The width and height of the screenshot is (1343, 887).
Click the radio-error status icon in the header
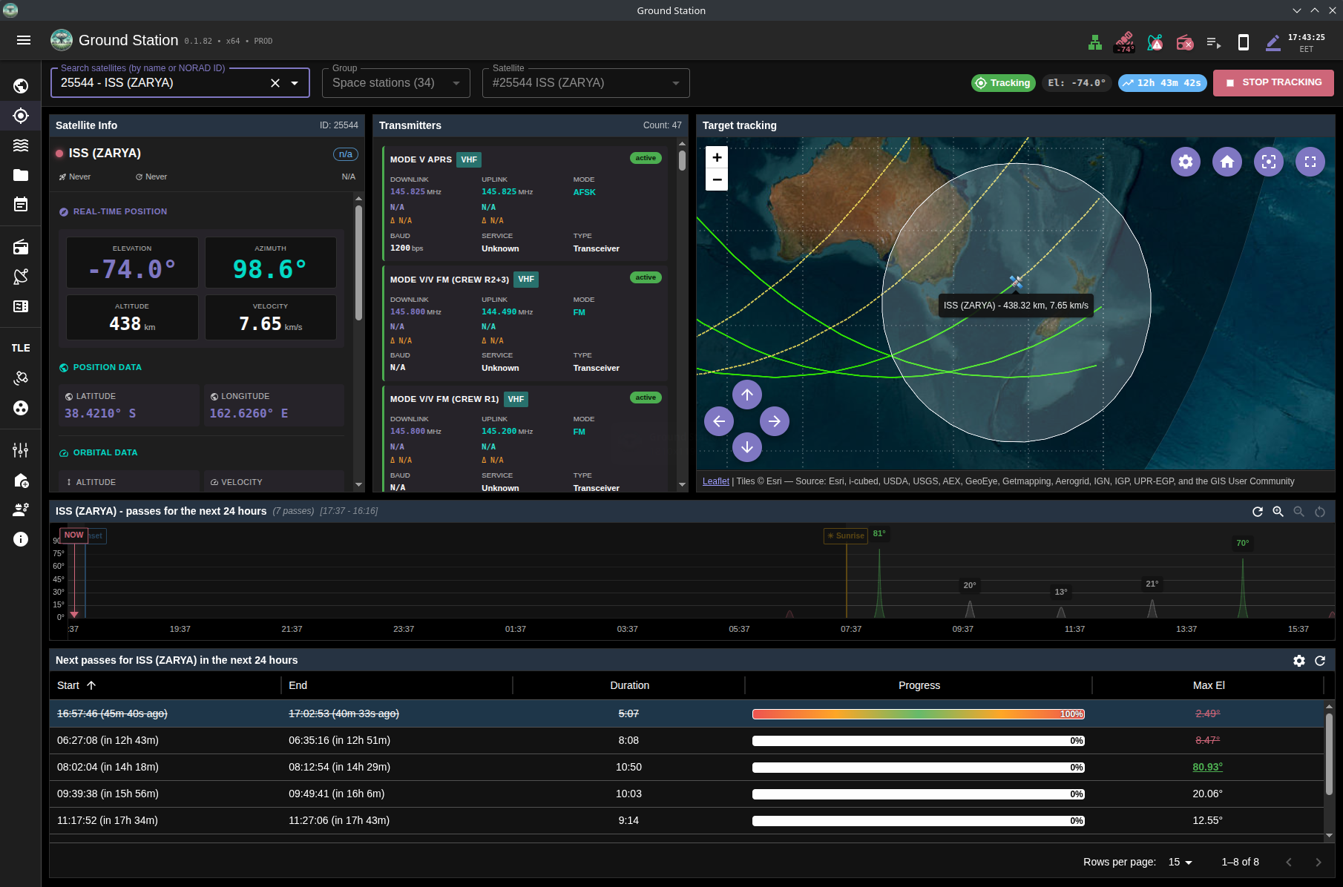(1184, 42)
